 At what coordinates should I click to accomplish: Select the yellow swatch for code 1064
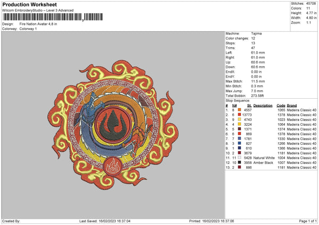[239, 124]
